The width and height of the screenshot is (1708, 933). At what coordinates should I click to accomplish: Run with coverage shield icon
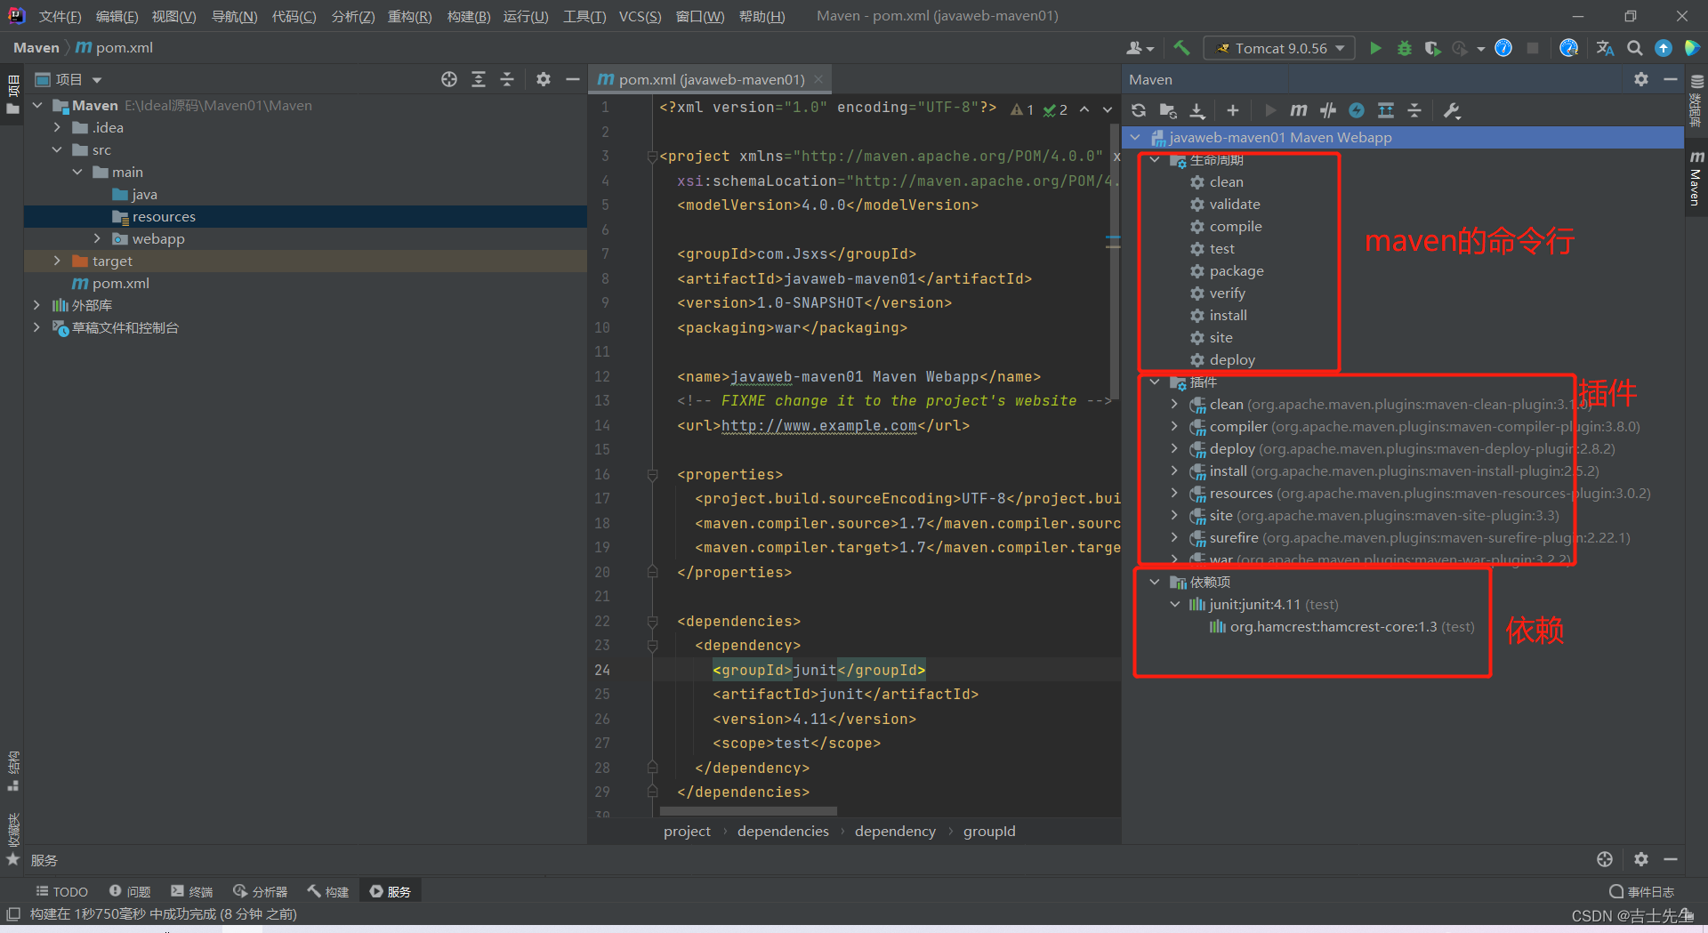(x=1432, y=48)
